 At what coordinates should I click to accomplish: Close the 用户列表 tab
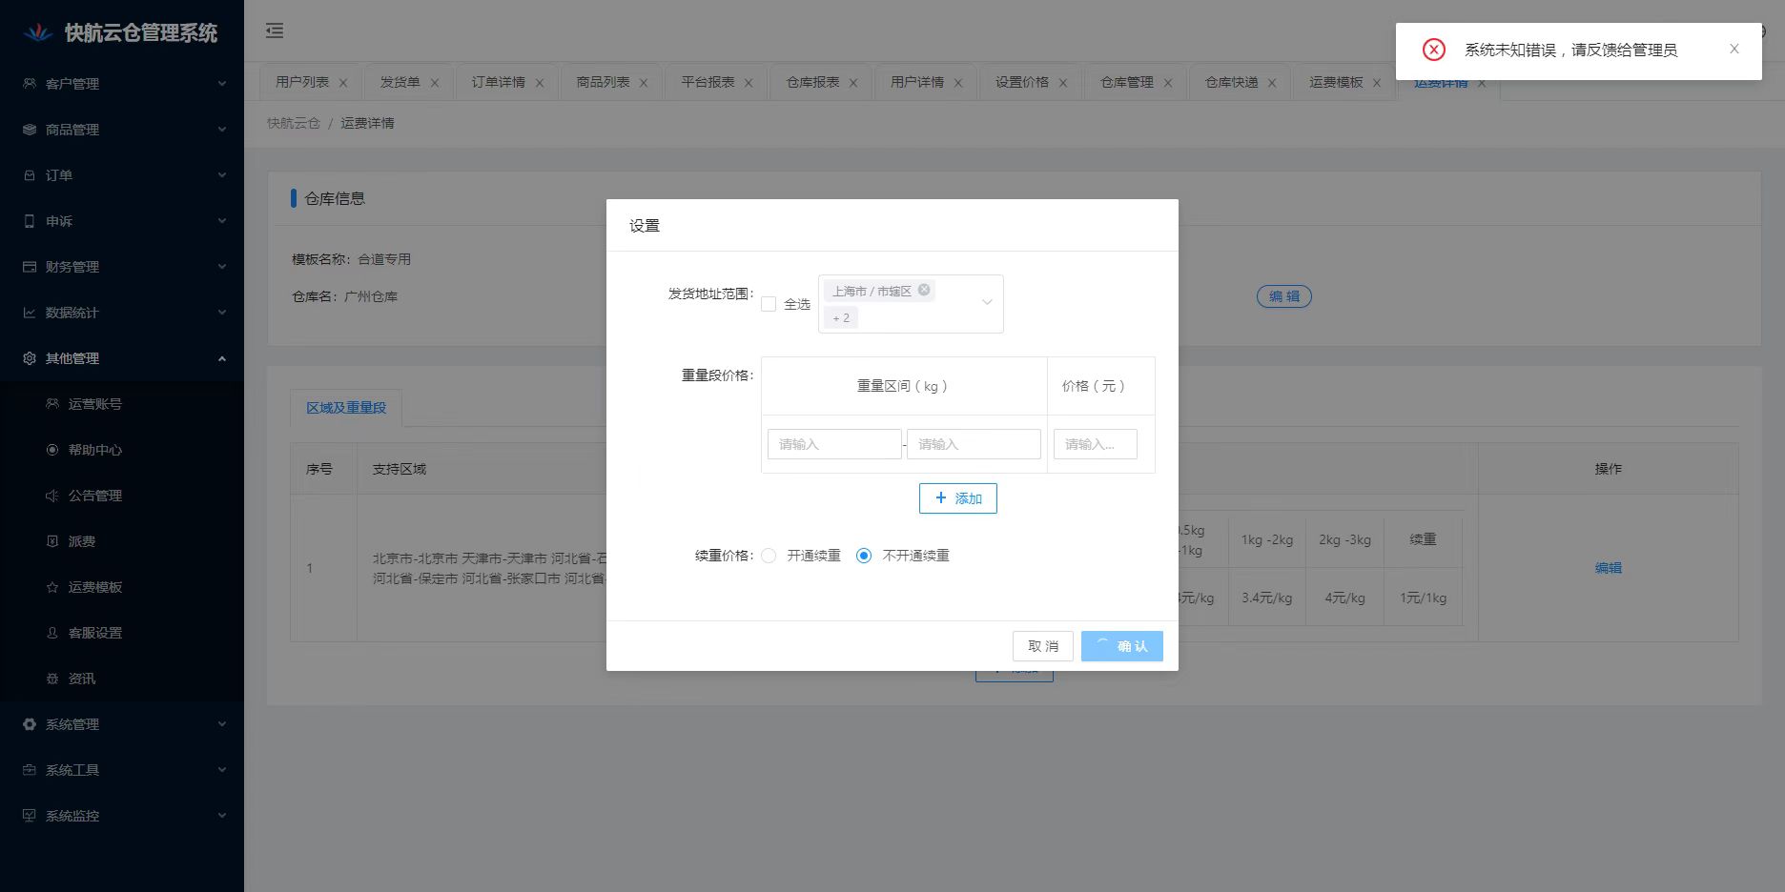pos(343,83)
